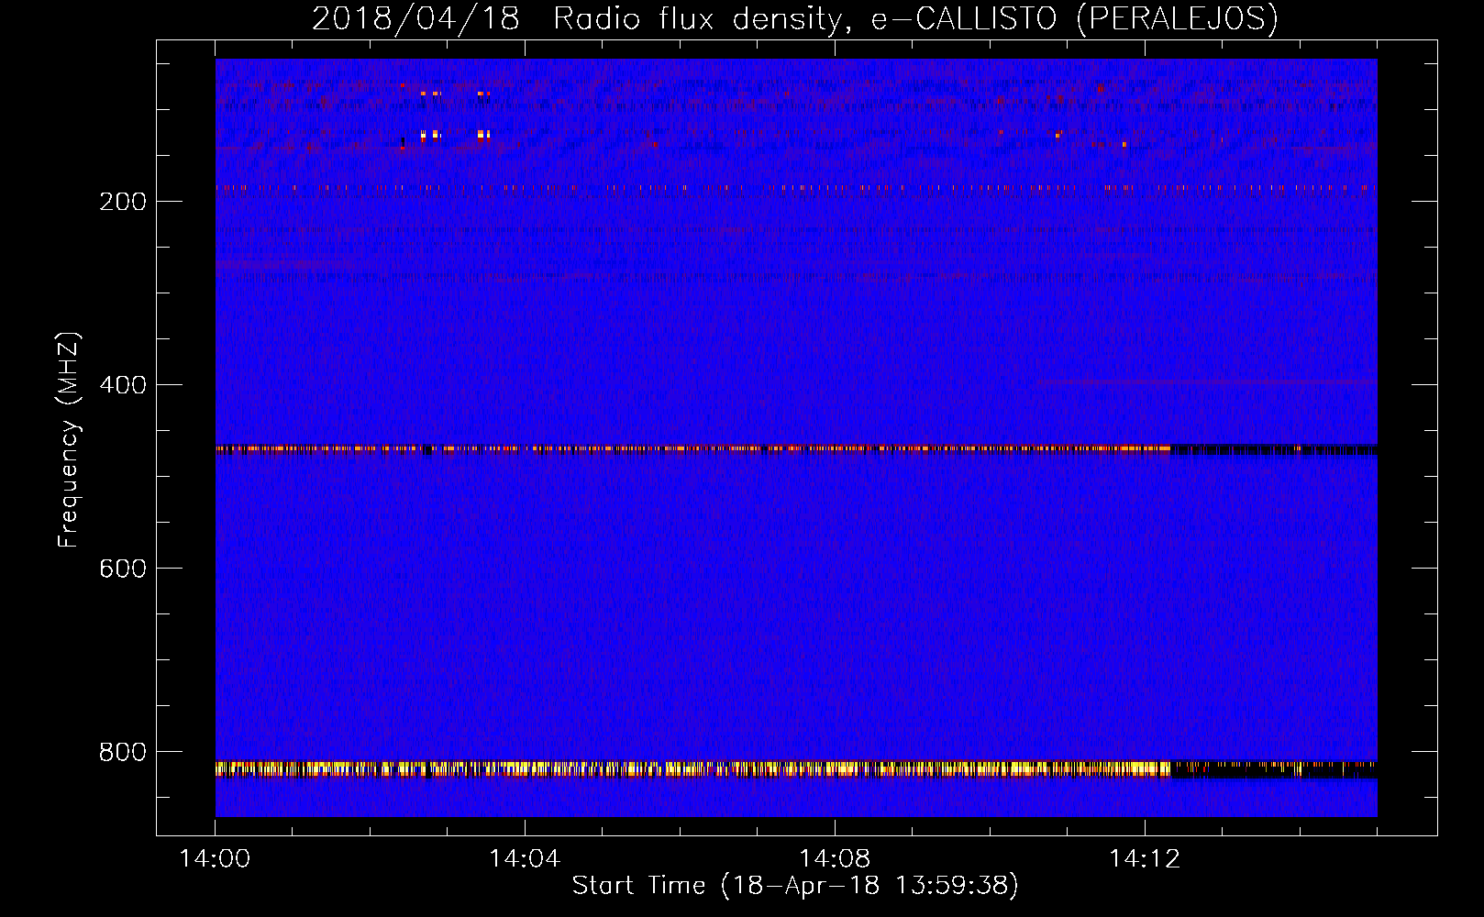This screenshot has width=1484, height=917.
Task: Click the bright emission band near 820 MHz
Action: pyautogui.click(x=796, y=769)
